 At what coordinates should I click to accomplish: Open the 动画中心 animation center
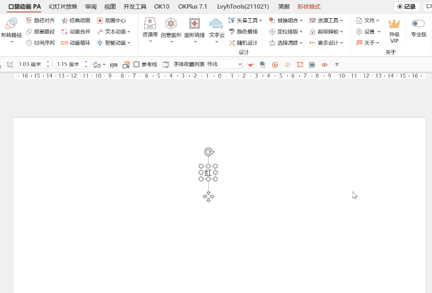click(112, 21)
